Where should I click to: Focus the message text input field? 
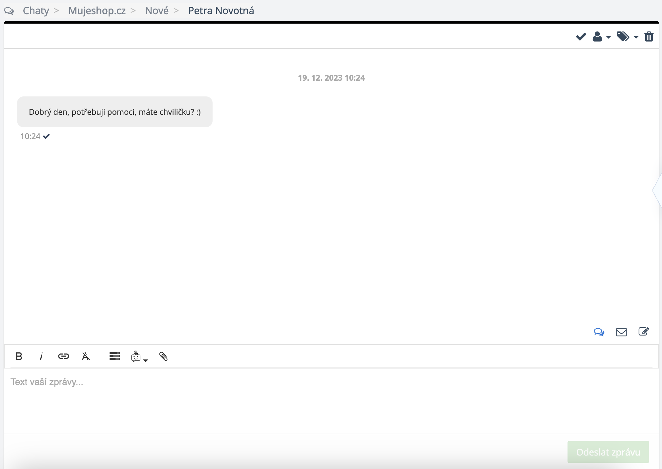point(331,400)
